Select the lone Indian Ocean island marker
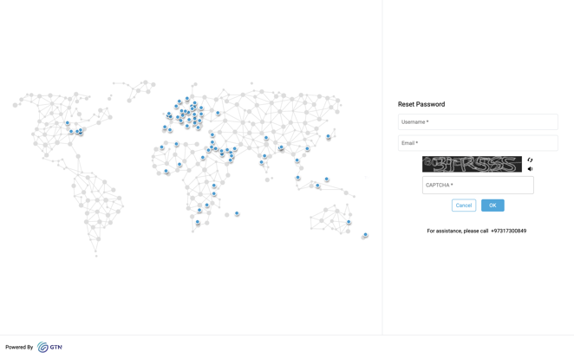Screen dimensions: 574x359 pos(237,213)
